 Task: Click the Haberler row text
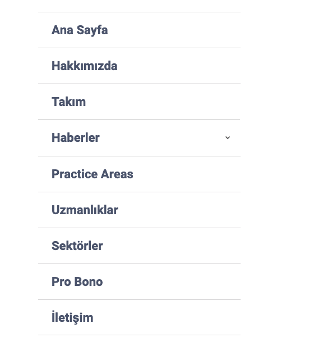pyautogui.click(x=76, y=137)
